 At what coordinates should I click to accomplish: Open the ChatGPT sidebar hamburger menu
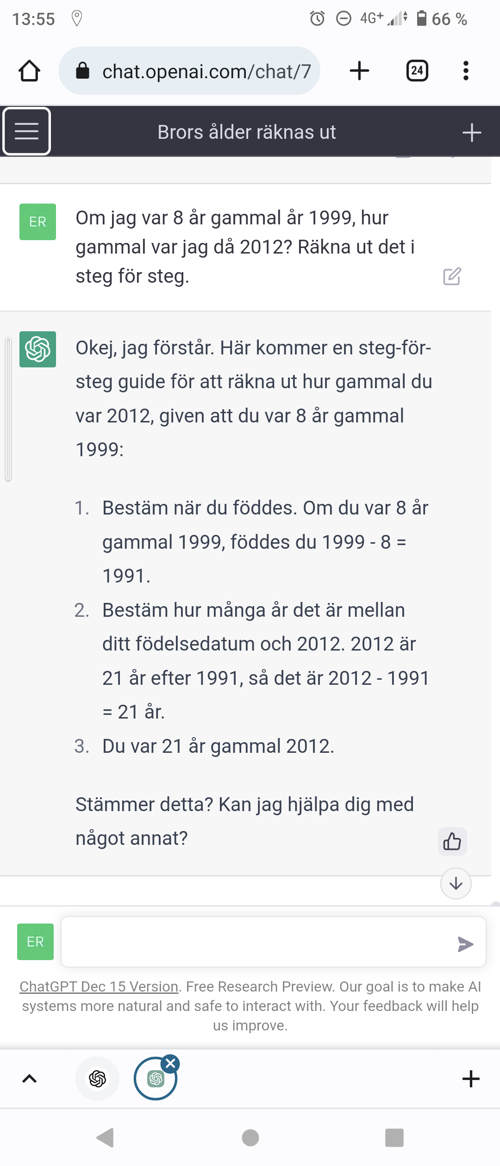tap(26, 131)
